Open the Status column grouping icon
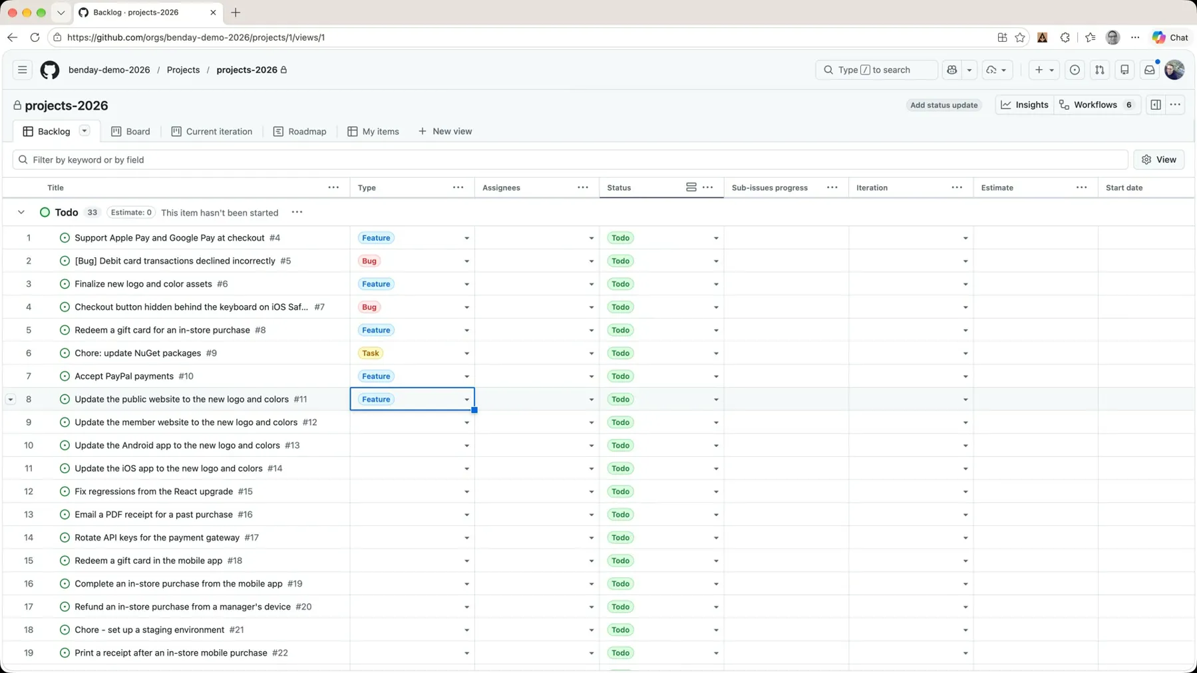Viewport: 1197px width, 673px height. 691,188
